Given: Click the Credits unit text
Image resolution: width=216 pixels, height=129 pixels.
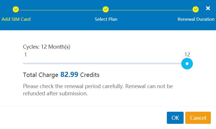Looking at the screenshot, I should coord(90,75).
